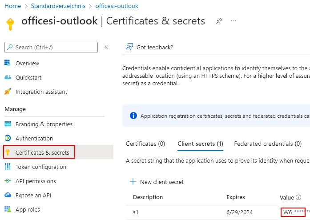This screenshot has width=310, height=220.
Task: Click the Quickstart cloud icon
Action: tap(8, 77)
